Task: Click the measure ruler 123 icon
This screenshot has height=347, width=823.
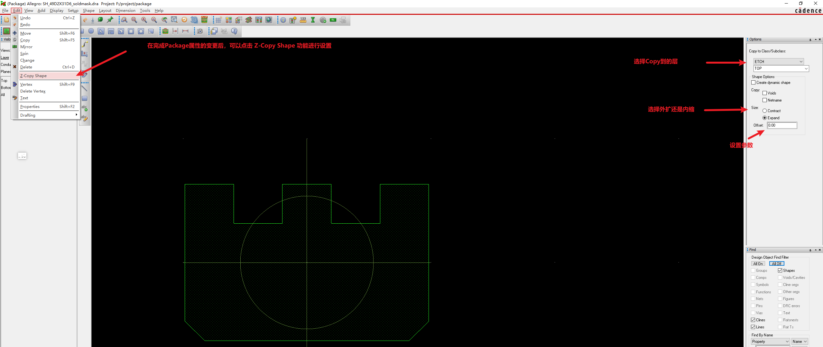Action: coord(303,20)
